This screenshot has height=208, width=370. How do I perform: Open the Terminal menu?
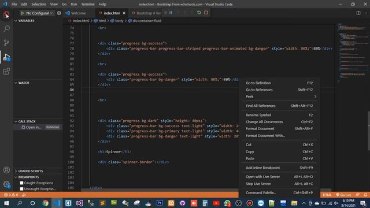(x=87, y=4)
